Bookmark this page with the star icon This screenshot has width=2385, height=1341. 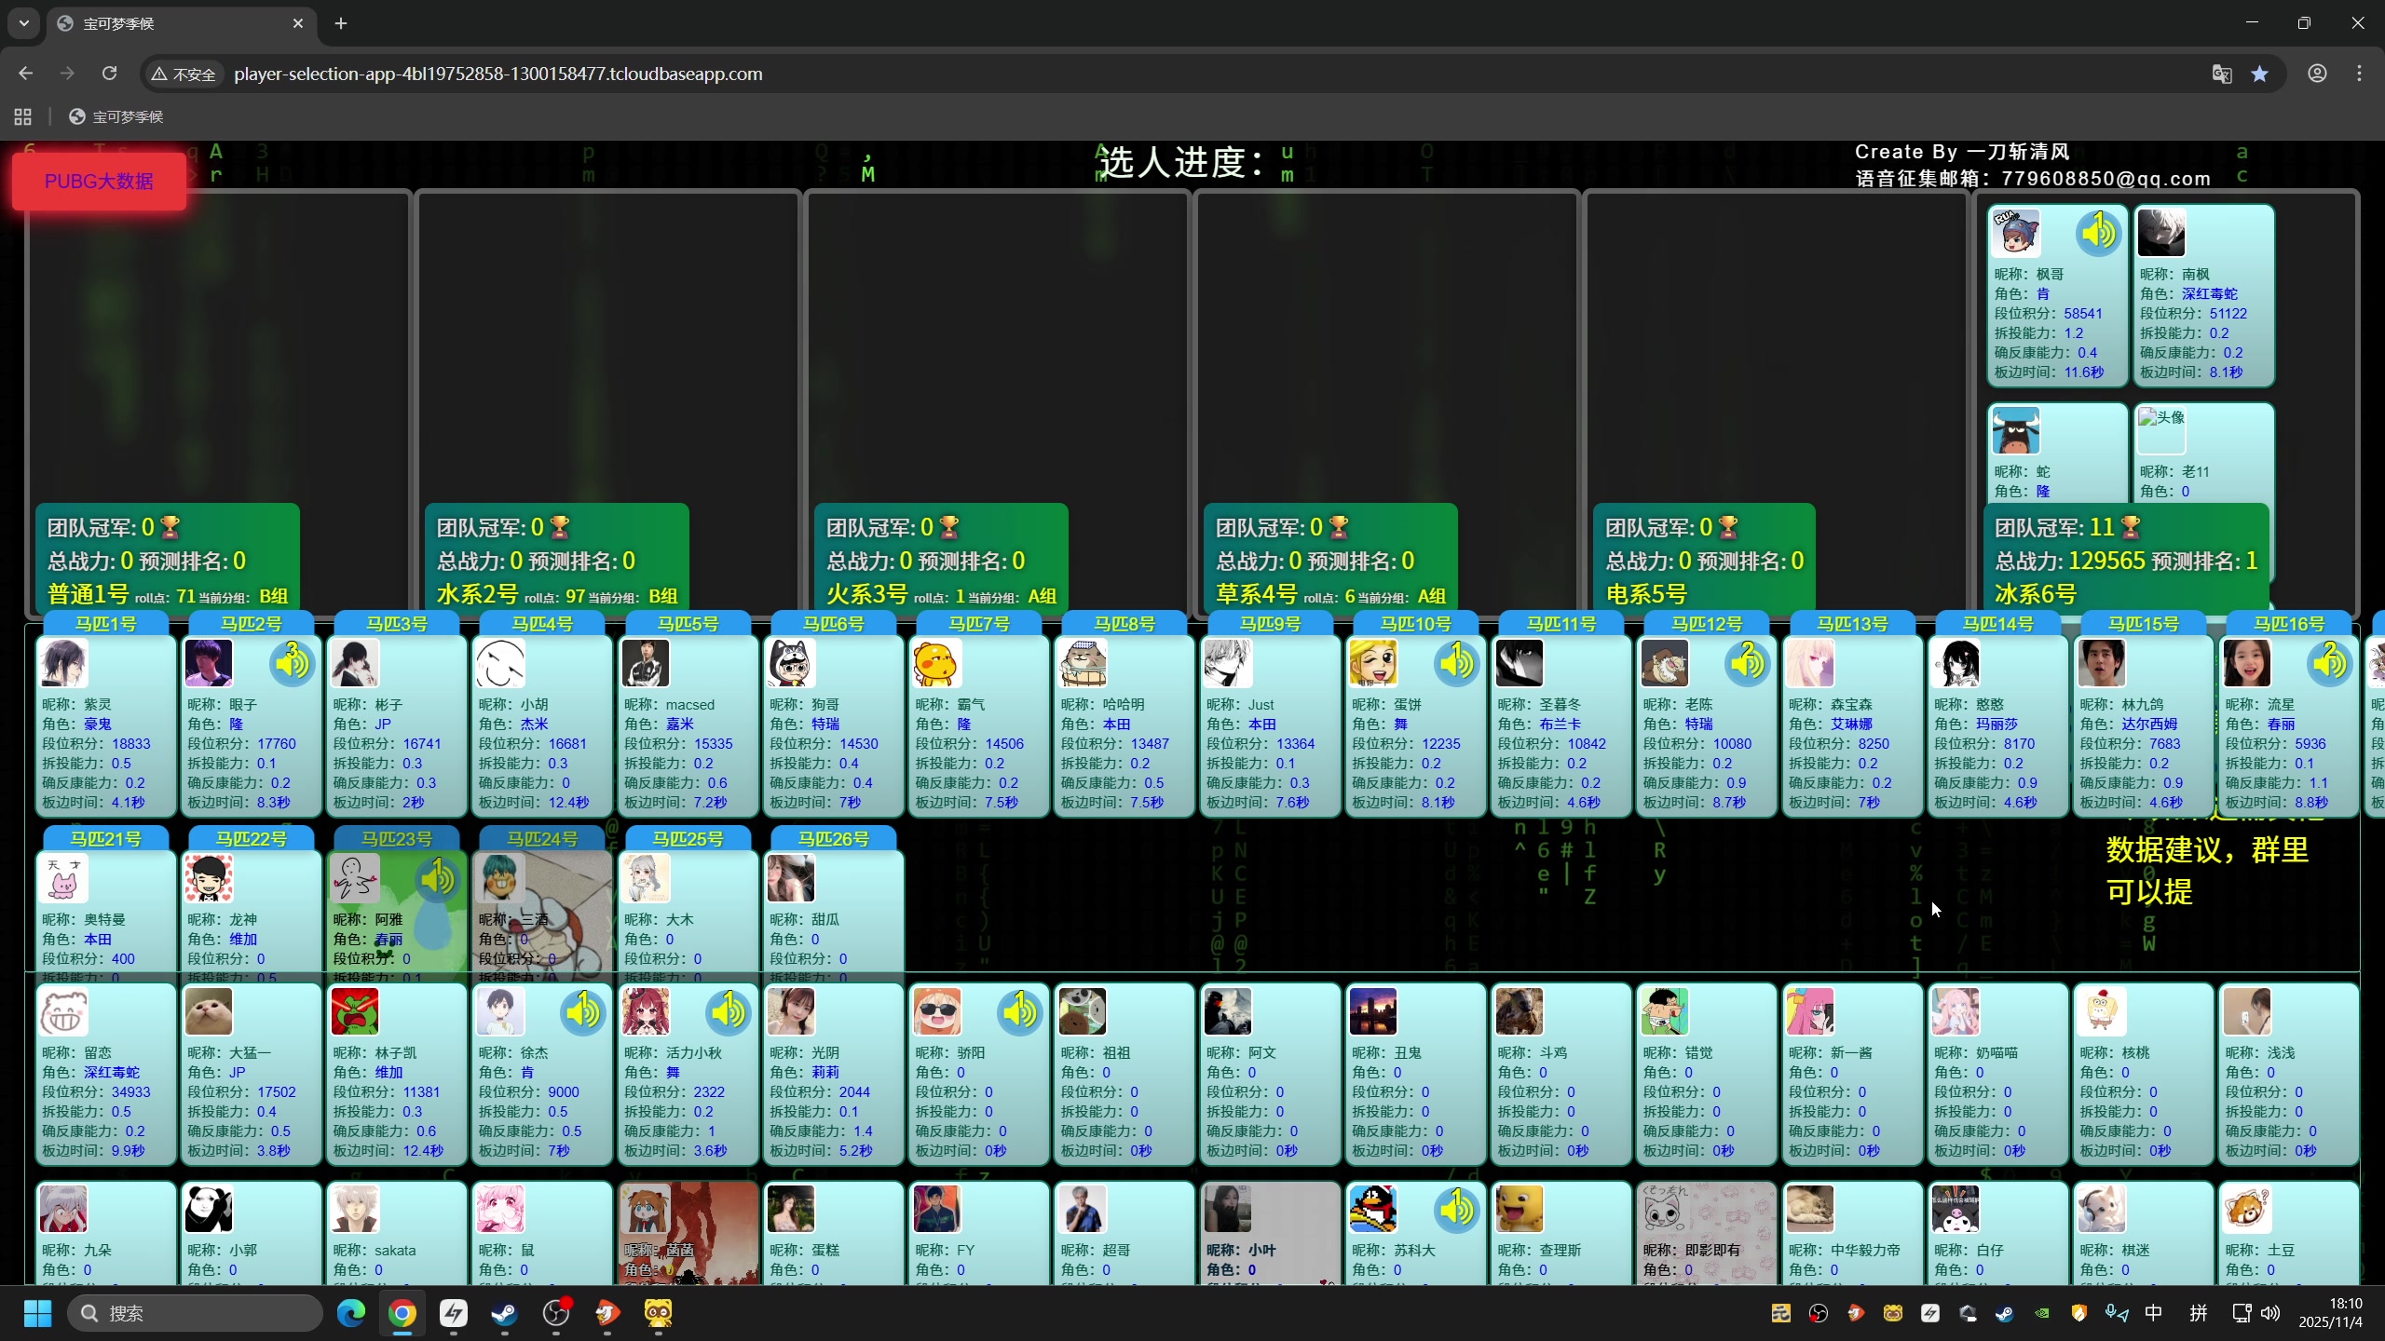pyautogui.click(x=2259, y=74)
